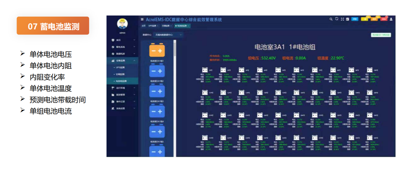Expand the 数据机房 menu chevron
Viewport: 409px width, 175px height.
pyautogui.click(x=134, y=54)
